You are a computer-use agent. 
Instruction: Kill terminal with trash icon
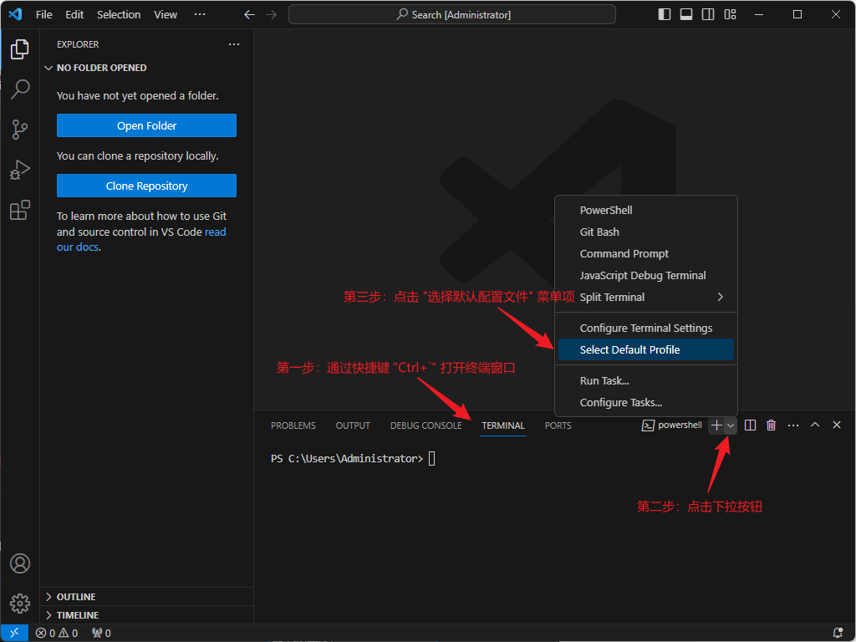tap(771, 425)
